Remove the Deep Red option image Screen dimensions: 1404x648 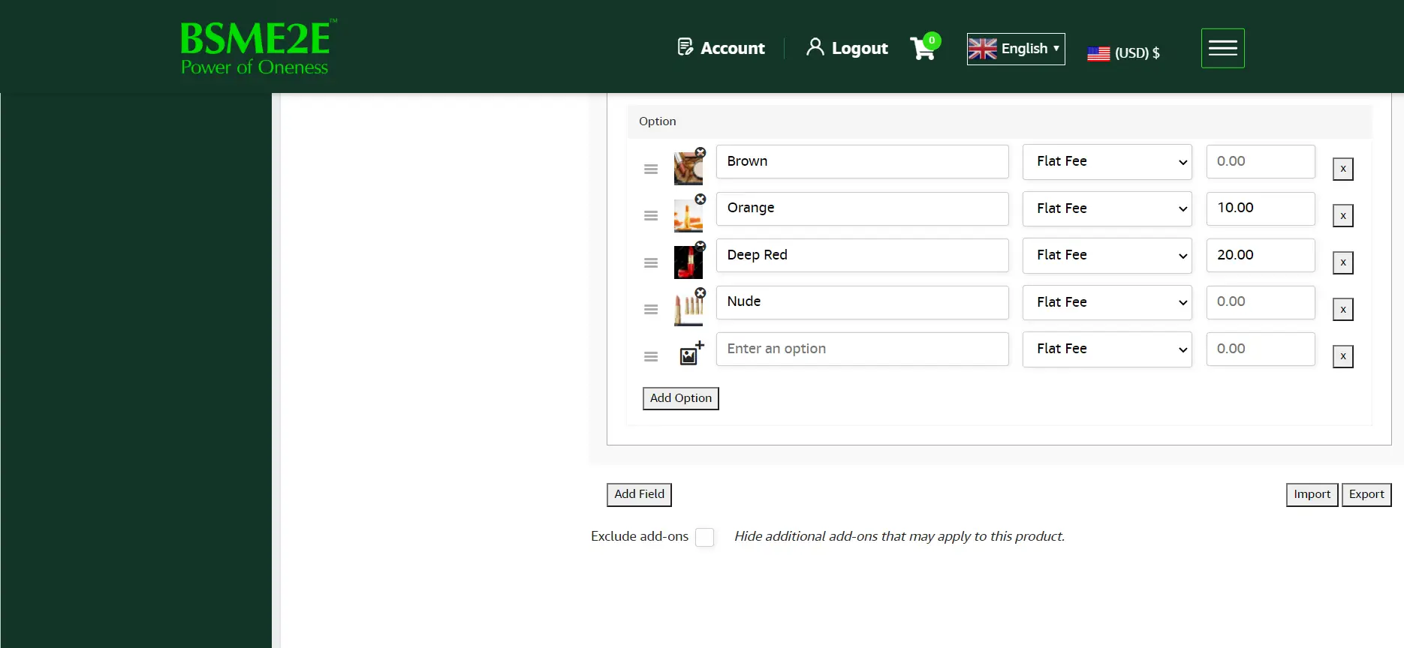(x=700, y=246)
